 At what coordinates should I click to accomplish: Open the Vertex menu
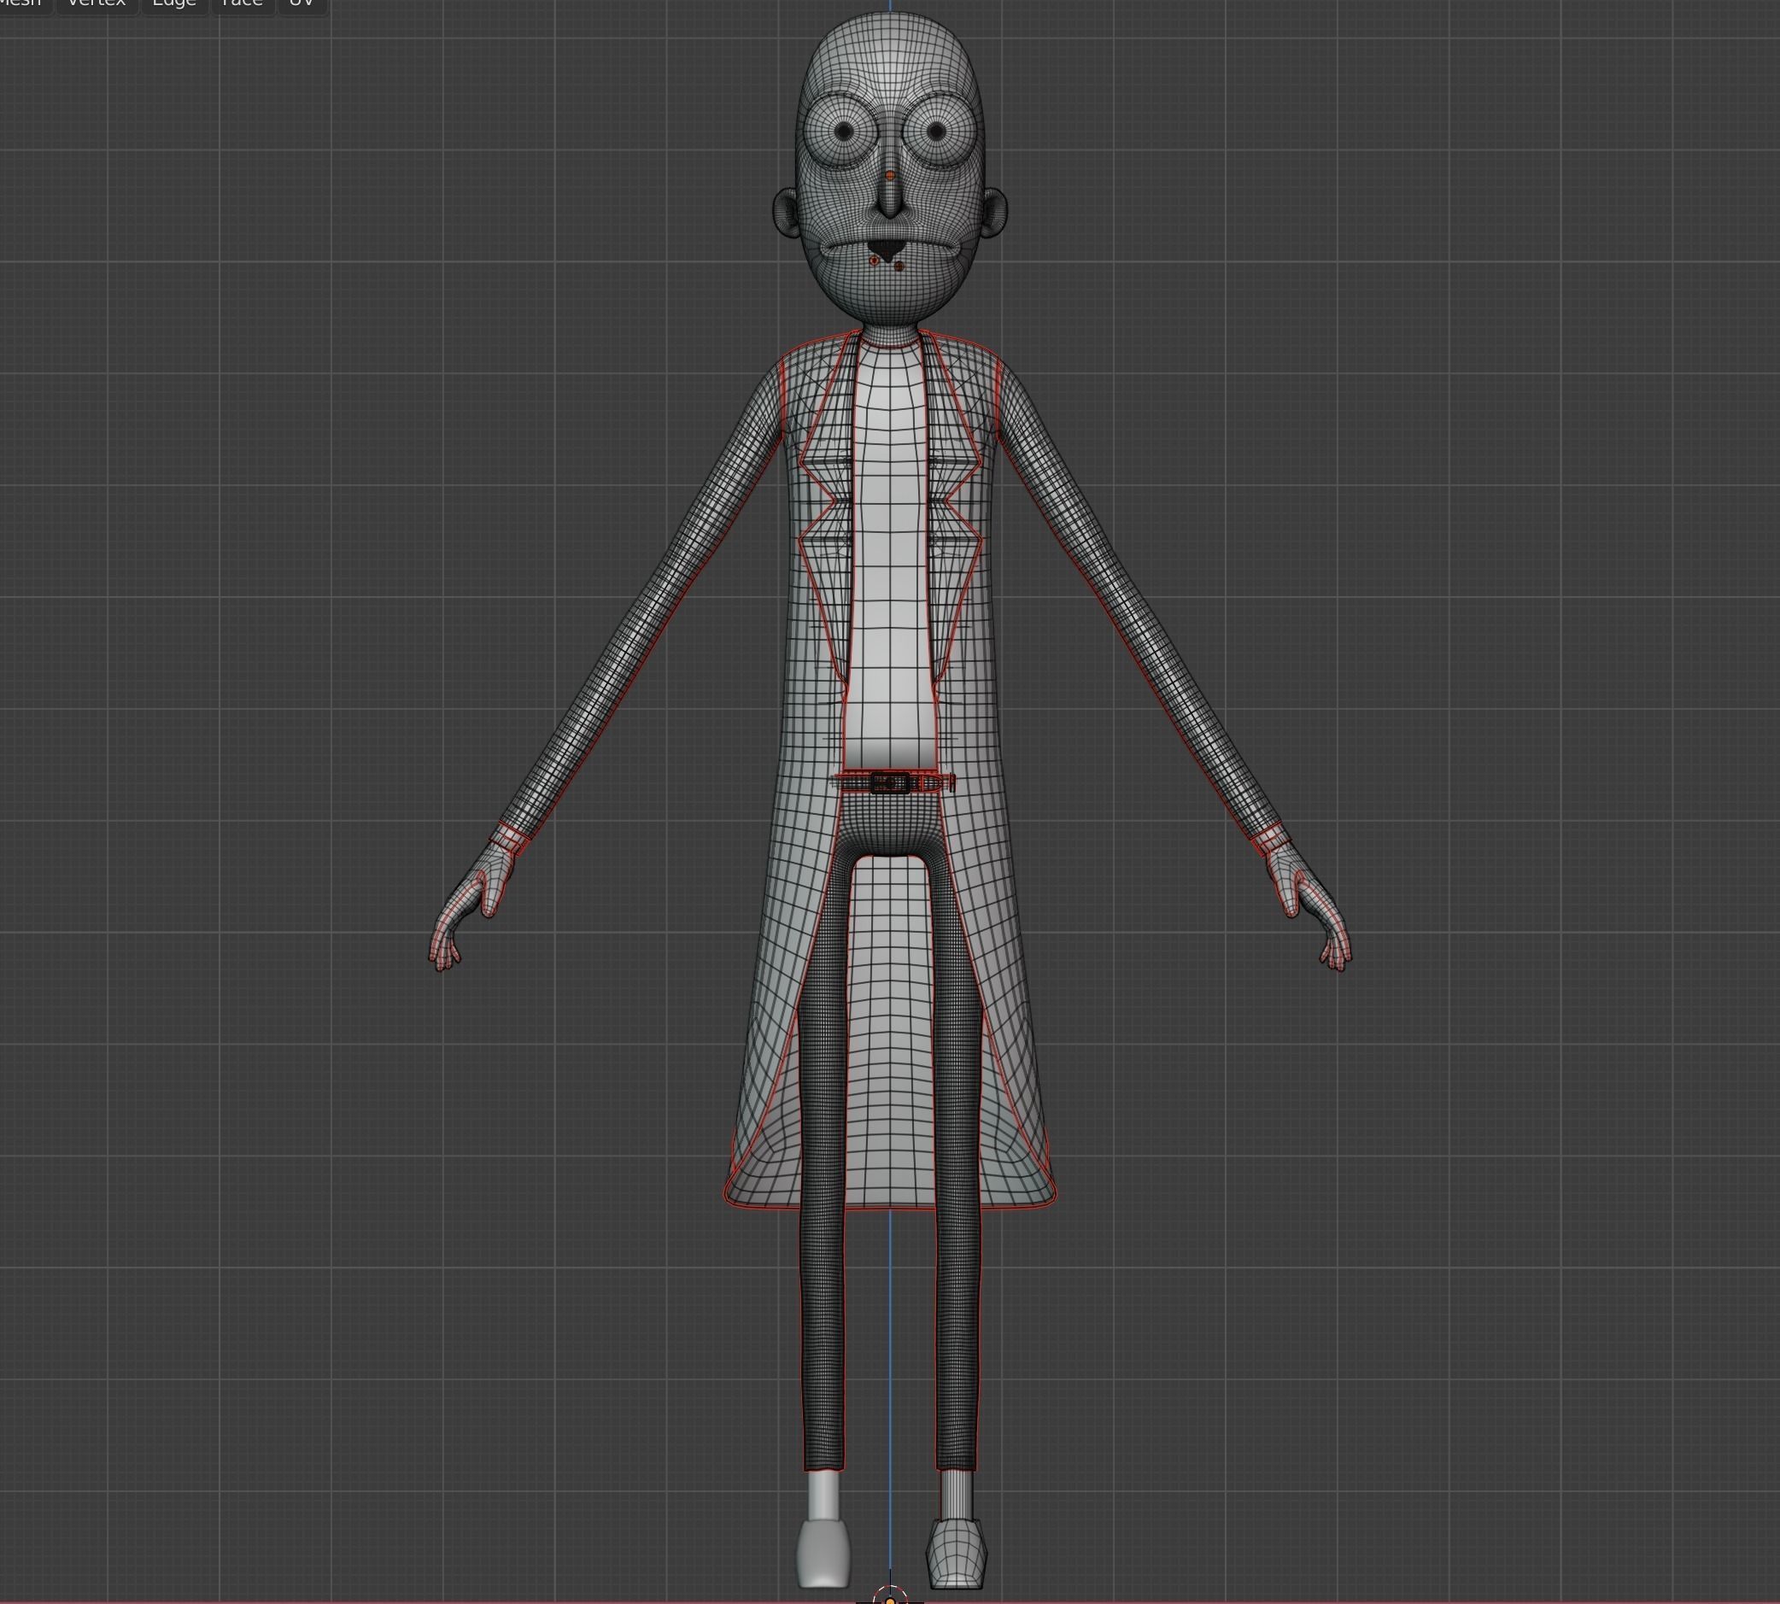[x=97, y=5]
